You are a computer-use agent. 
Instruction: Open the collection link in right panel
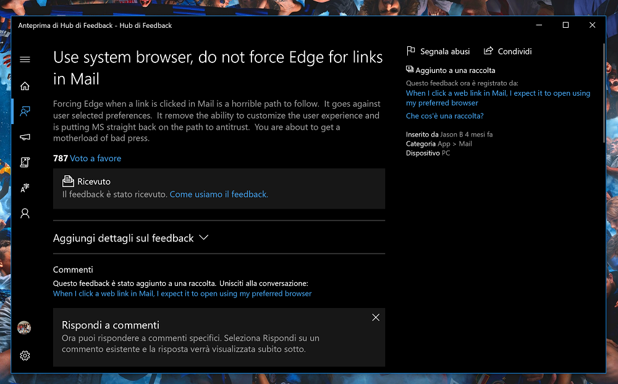click(x=497, y=98)
